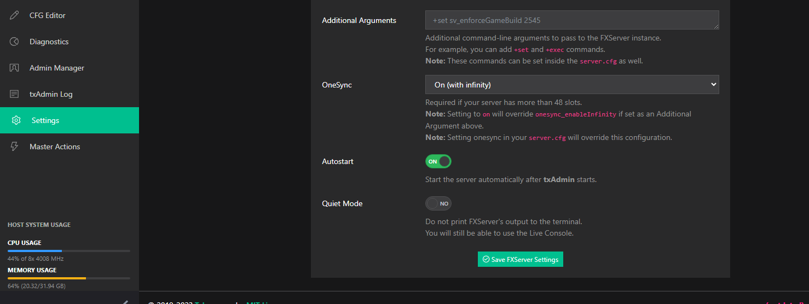
Task: Click the Admin Manager icon
Action: (15, 68)
